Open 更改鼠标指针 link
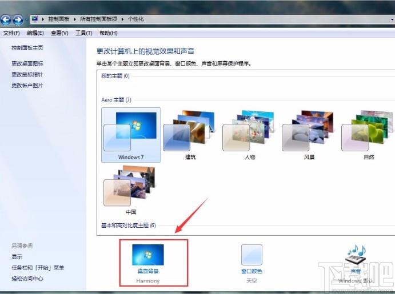This screenshot has height=294, width=395. point(27,74)
